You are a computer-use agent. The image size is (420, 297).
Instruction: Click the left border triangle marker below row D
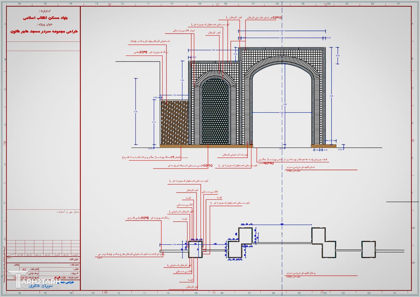[x=5, y=142]
